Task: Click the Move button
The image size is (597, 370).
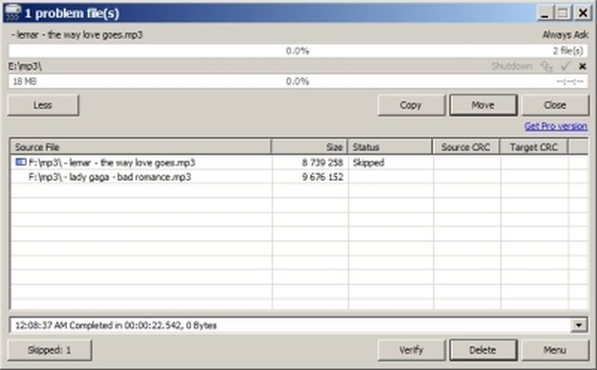Action: (x=483, y=105)
